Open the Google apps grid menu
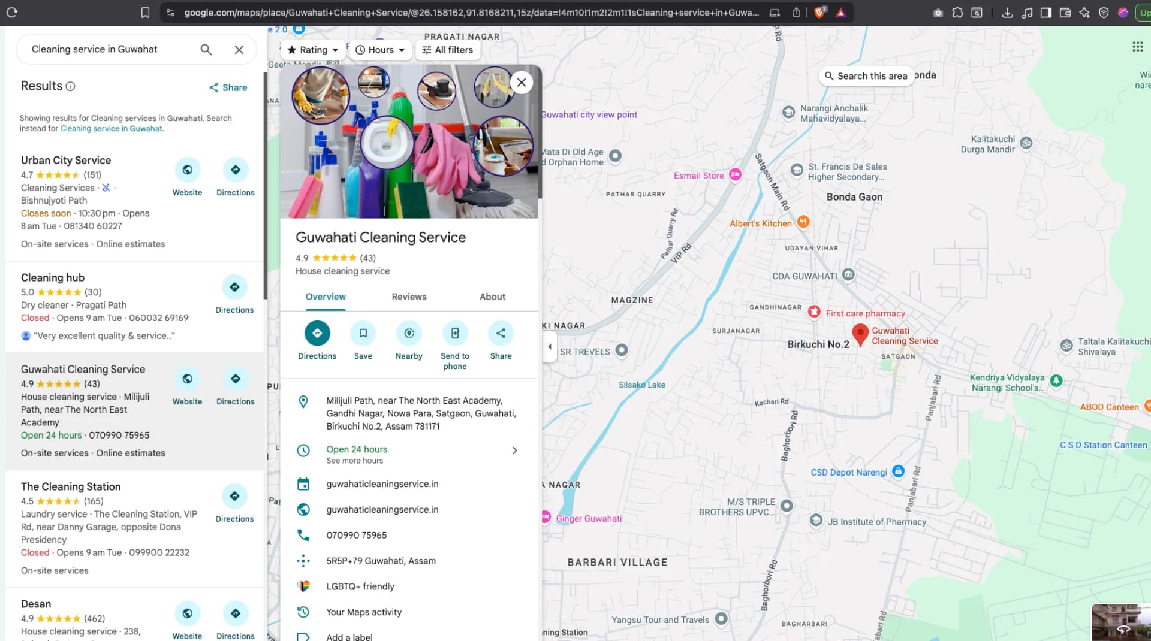This screenshot has width=1151, height=641. (x=1137, y=46)
